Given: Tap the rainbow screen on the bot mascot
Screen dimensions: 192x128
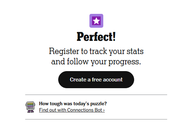Looking at the screenshot, I should tap(31, 105).
